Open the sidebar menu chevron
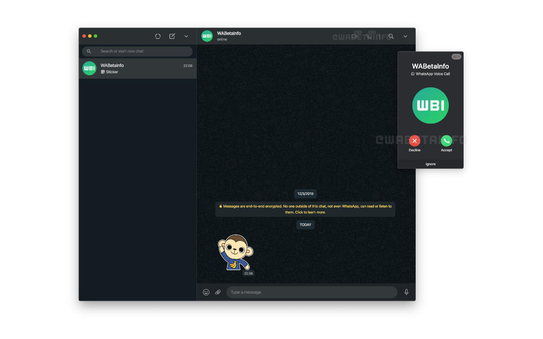This screenshot has height=339, width=543. click(186, 36)
